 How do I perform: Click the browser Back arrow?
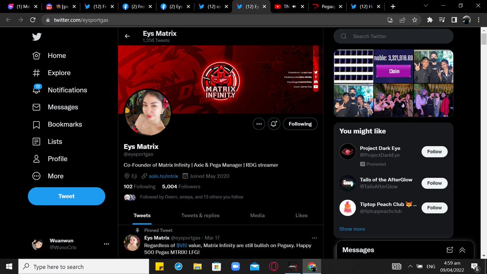(x=8, y=20)
